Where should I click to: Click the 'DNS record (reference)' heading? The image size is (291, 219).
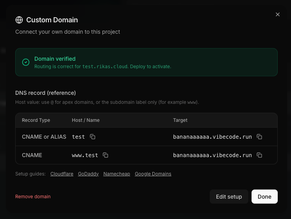click(45, 93)
